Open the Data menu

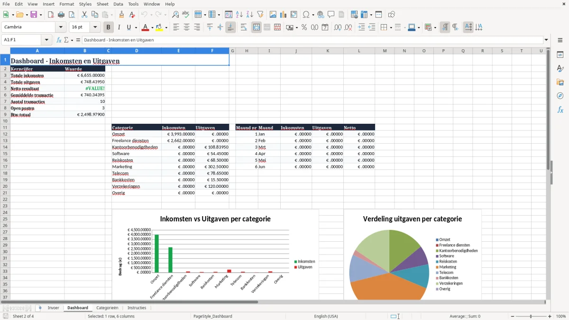(x=118, y=4)
